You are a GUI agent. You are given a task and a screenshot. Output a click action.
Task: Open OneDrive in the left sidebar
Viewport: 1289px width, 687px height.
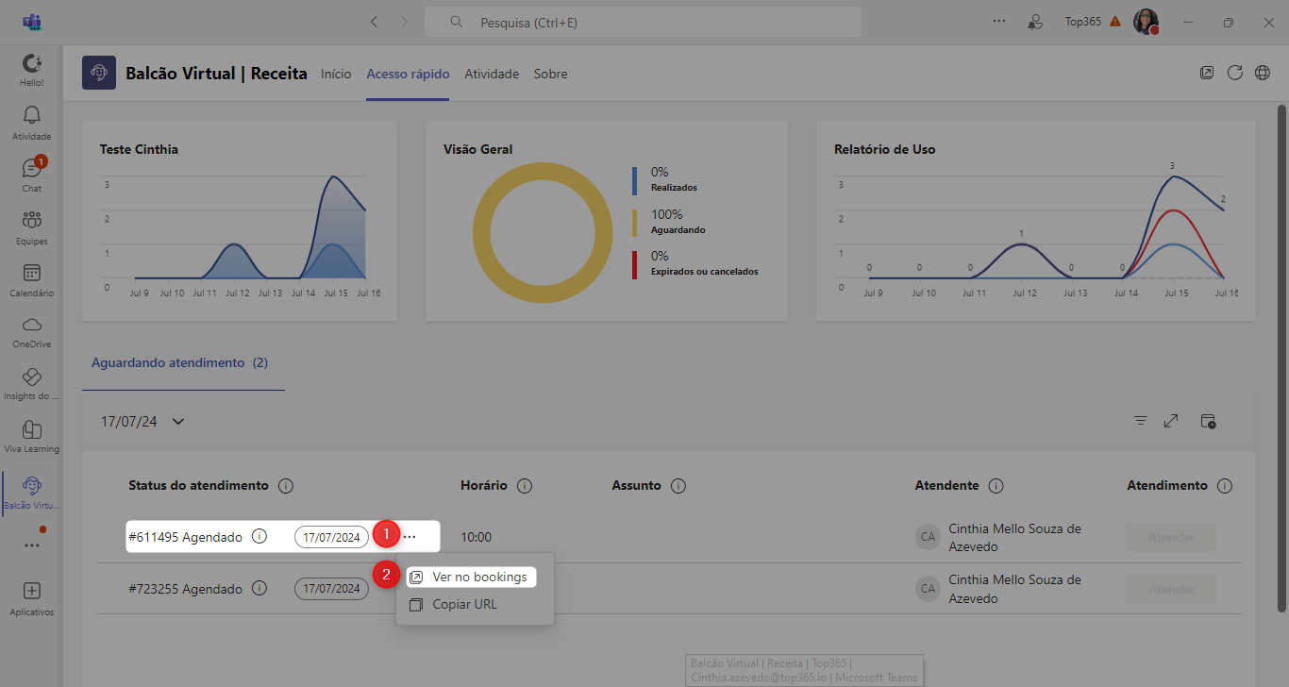click(x=31, y=331)
